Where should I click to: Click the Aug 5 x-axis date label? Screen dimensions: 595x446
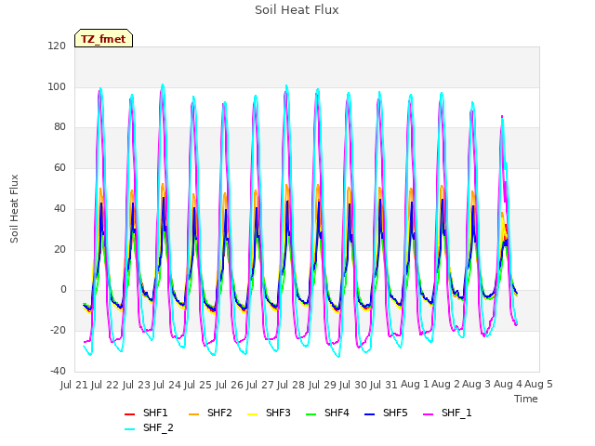[x=539, y=385]
